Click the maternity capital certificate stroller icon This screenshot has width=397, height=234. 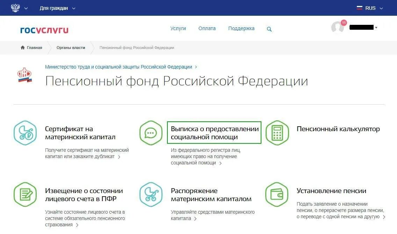pos(25,133)
